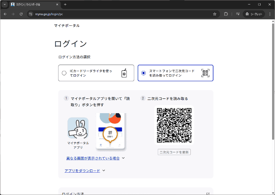Screen dimensions: 275x195
Task: Click the マイナポータル header logo text
Action: [x=67, y=26]
